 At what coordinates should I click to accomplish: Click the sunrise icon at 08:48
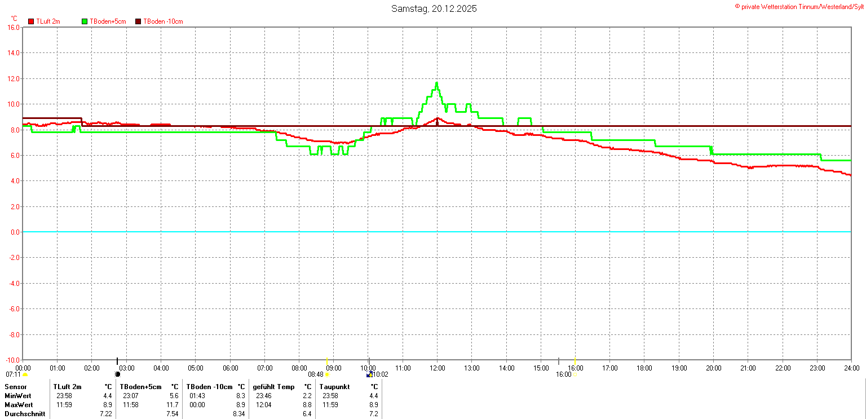pyautogui.click(x=327, y=374)
